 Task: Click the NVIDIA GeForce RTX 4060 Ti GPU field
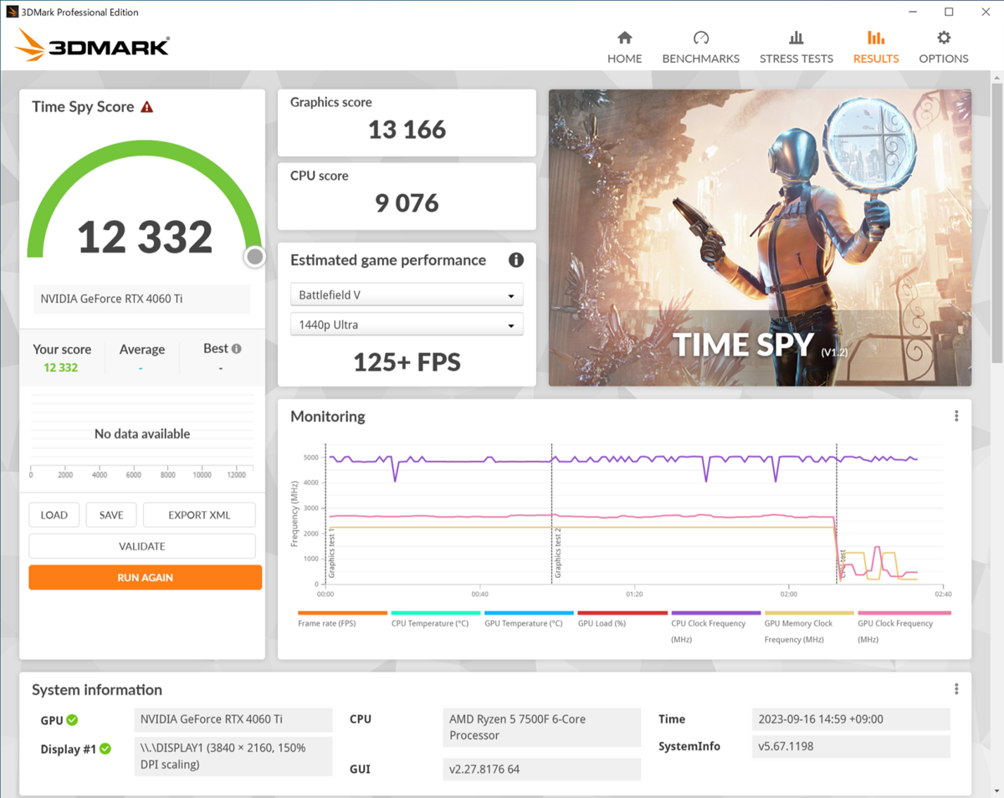click(x=233, y=719)
